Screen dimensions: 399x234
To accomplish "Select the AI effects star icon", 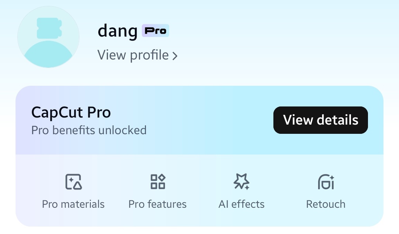I will click(x=242, y=182).
